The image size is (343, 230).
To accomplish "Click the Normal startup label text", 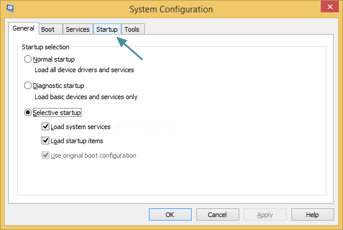I will [x=54, y=59].
